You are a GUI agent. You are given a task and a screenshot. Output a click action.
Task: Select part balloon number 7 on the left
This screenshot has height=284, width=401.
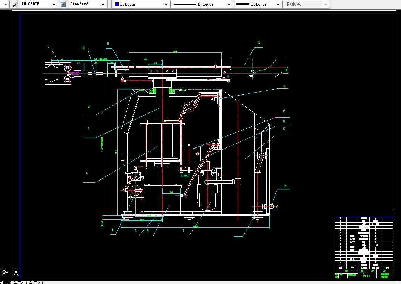click(x=88, y=129)
